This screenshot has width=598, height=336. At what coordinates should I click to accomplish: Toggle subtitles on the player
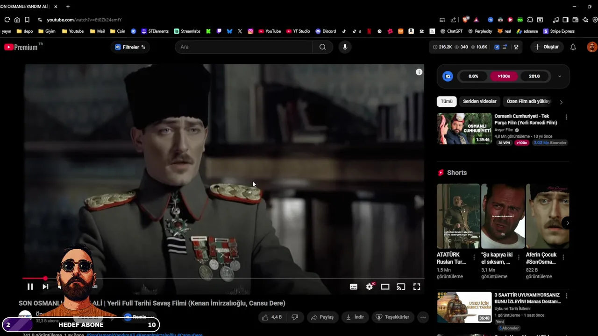pyautogui.click(x=354, y=287)
